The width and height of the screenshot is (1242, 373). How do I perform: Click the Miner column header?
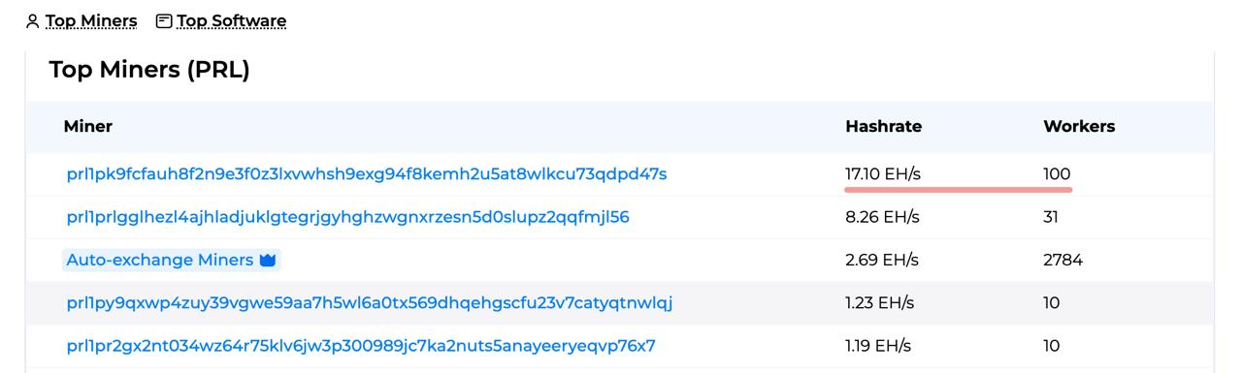[88, 126]
